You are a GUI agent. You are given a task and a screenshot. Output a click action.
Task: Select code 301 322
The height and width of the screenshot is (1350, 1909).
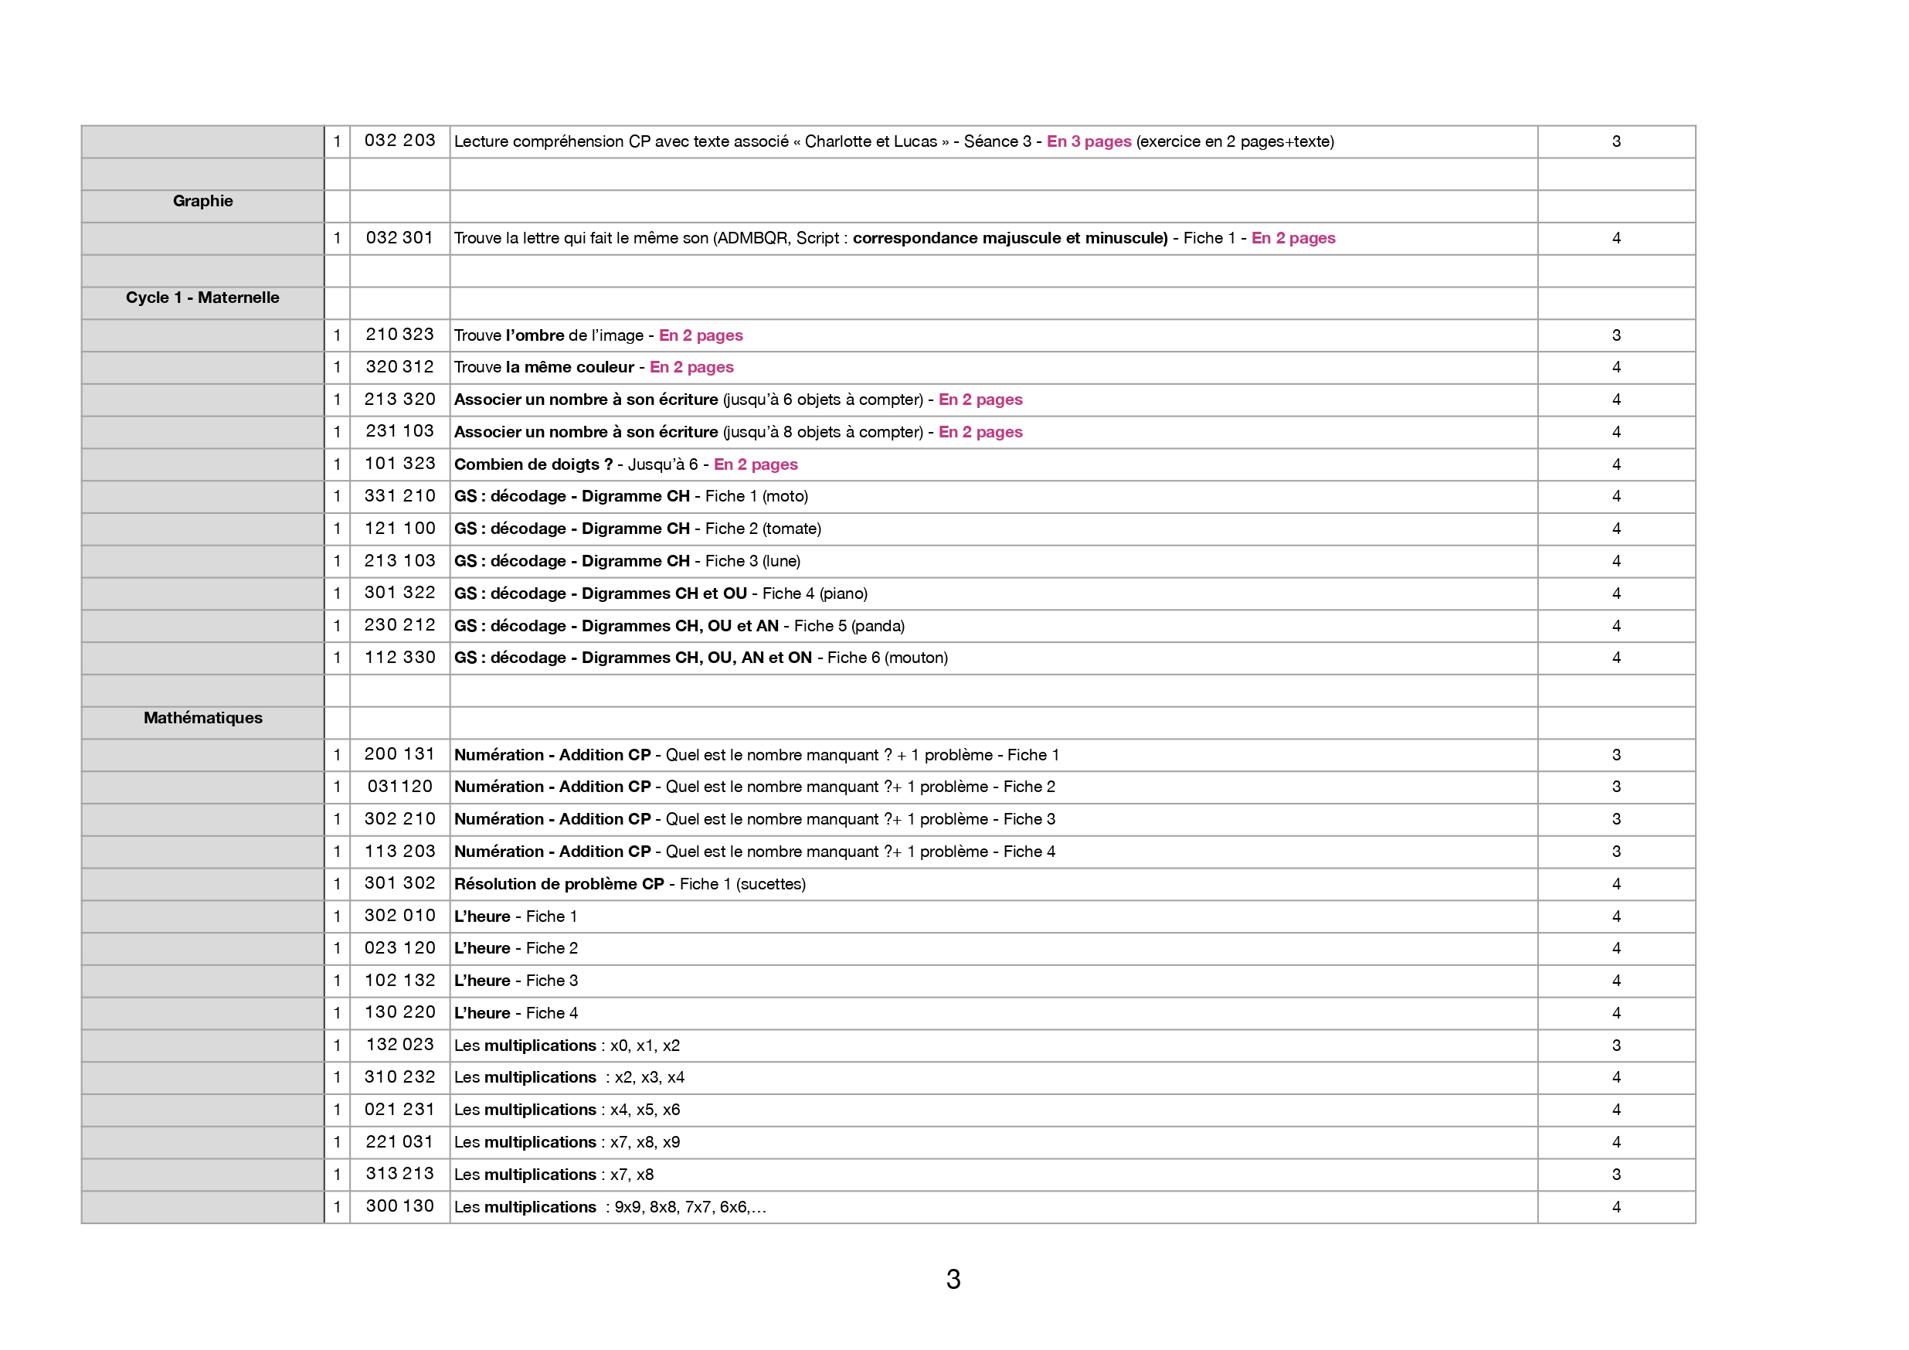[400, 592]
